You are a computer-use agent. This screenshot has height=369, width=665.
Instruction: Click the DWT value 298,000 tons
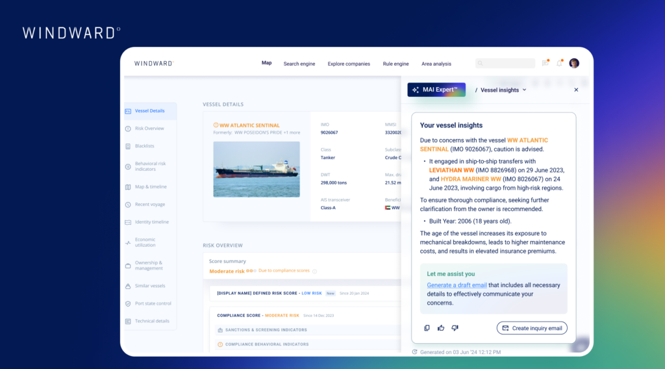coord(333,183)
